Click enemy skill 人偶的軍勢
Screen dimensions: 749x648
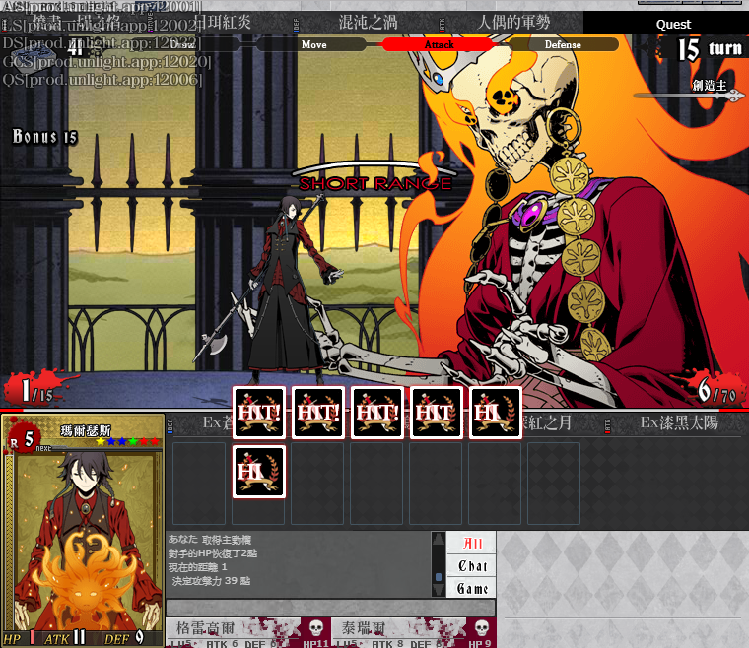tap(513, 22)
